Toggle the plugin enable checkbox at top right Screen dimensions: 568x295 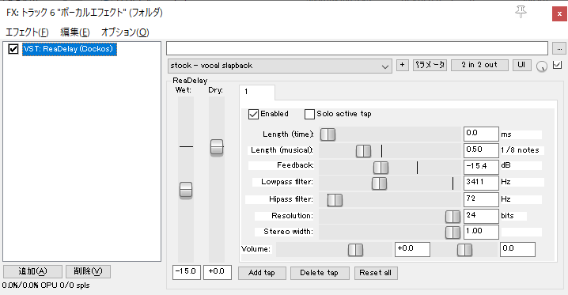click(557, 65)
